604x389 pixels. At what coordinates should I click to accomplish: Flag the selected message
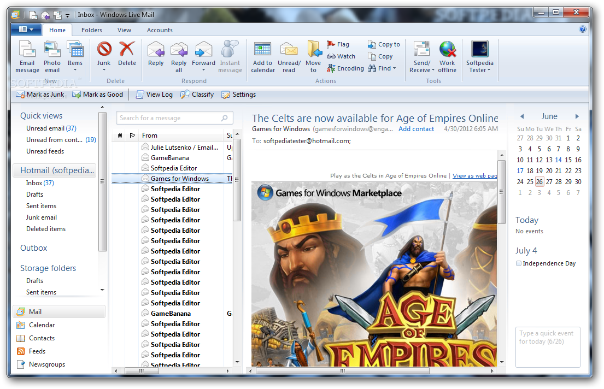click(x=338, y=44)
